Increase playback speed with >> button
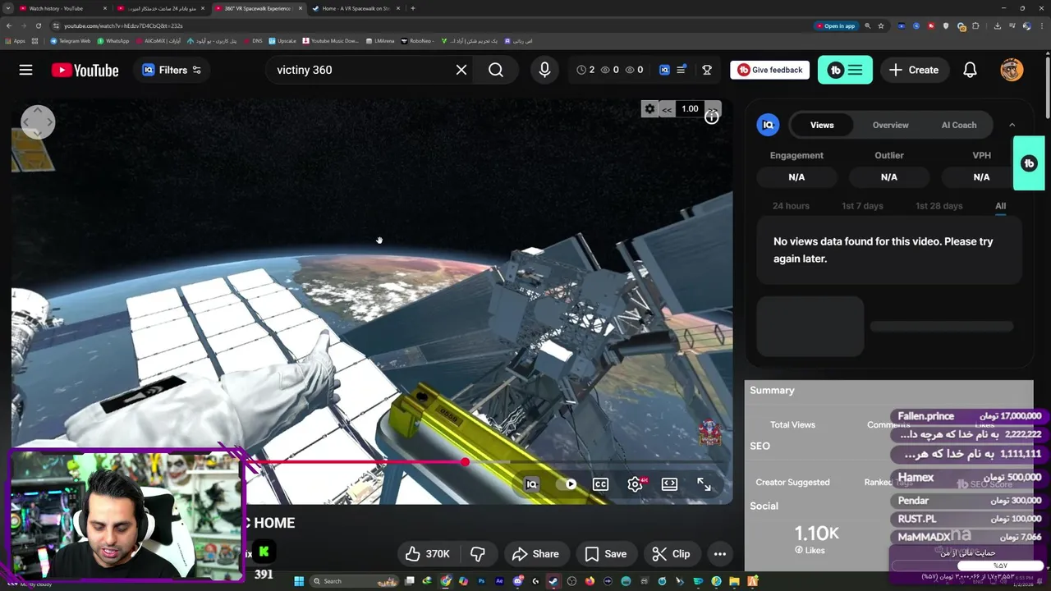Viewport: 1051px width, 591px height. click(713, 108)
